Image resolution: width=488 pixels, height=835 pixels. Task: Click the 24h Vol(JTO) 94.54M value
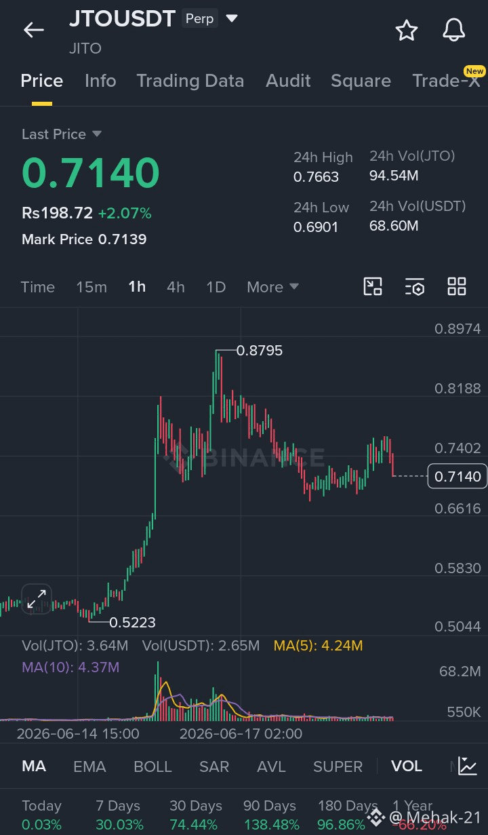[394, 176]
